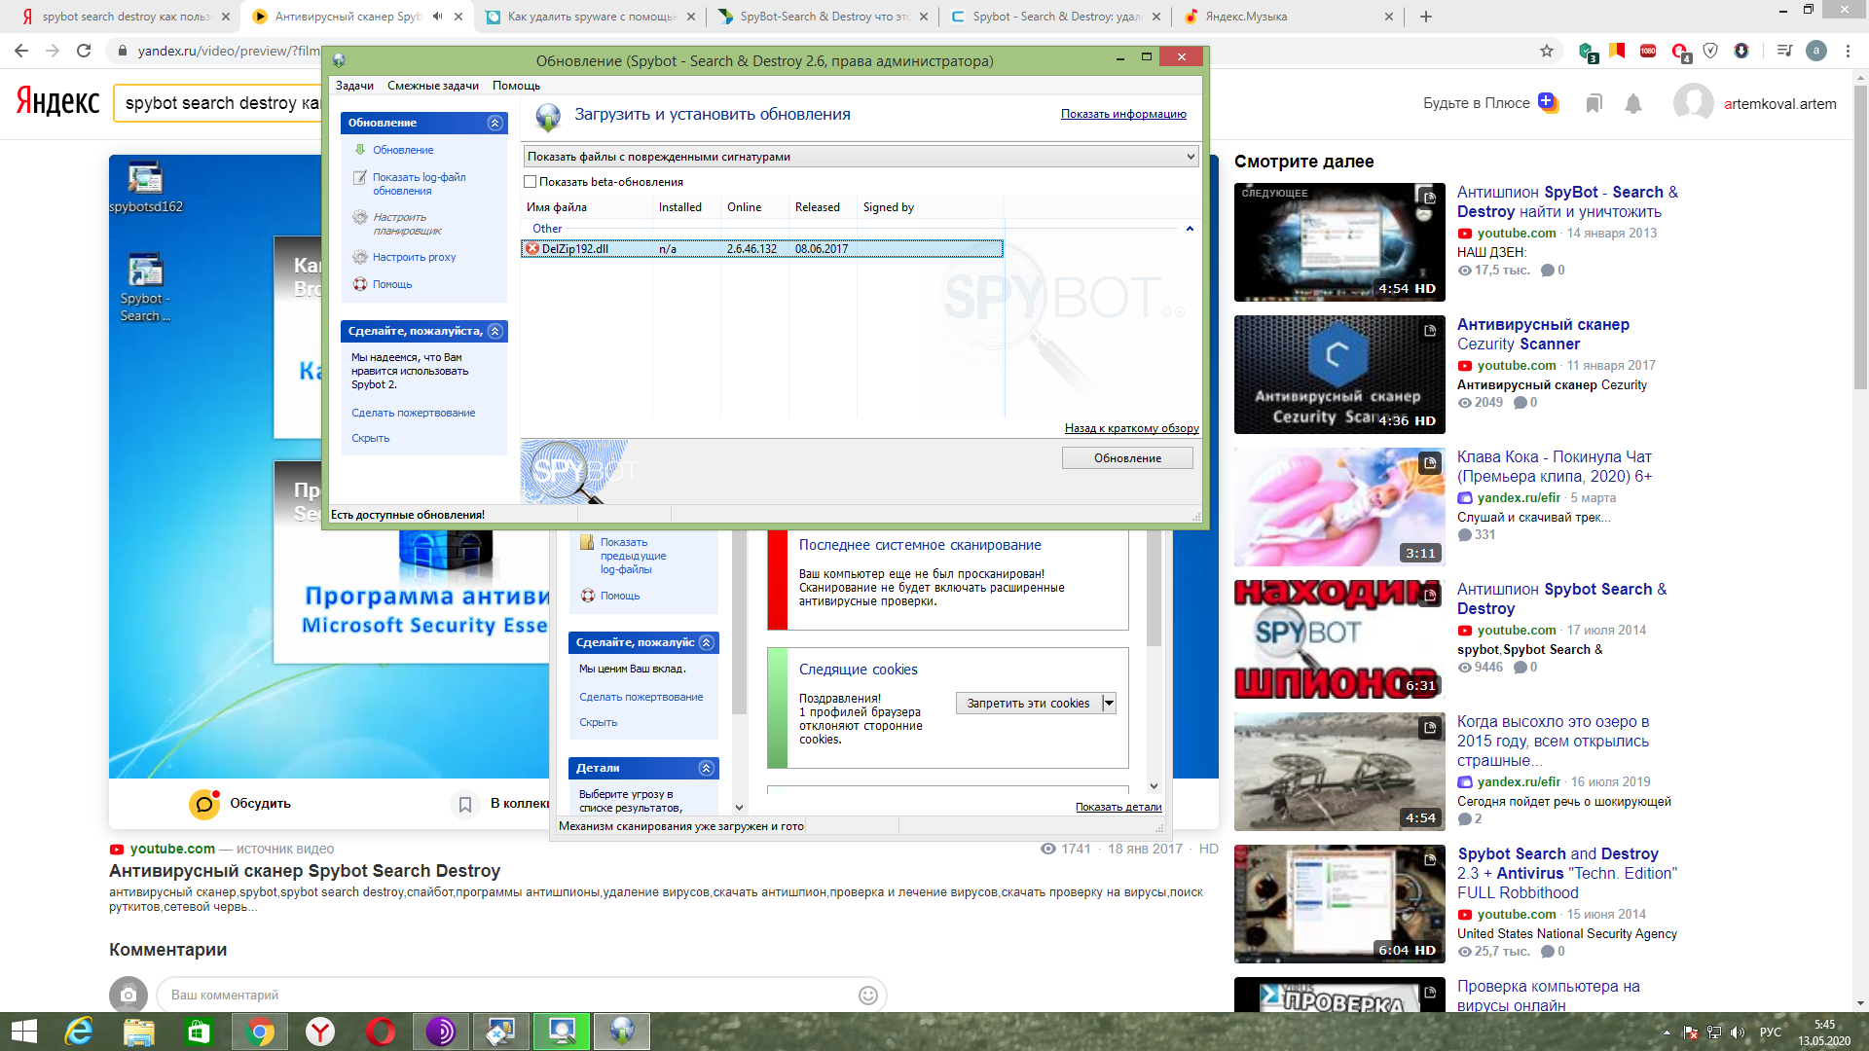Switch to Opera from taskbar

click(381, 1032)
